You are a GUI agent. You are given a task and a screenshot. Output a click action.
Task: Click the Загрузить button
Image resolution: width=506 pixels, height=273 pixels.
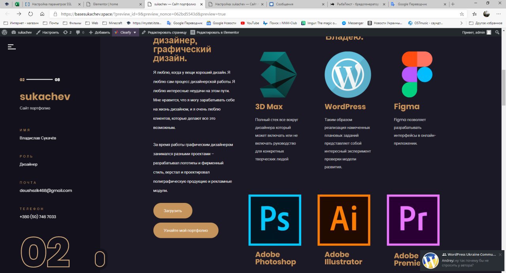coord(173,211)
